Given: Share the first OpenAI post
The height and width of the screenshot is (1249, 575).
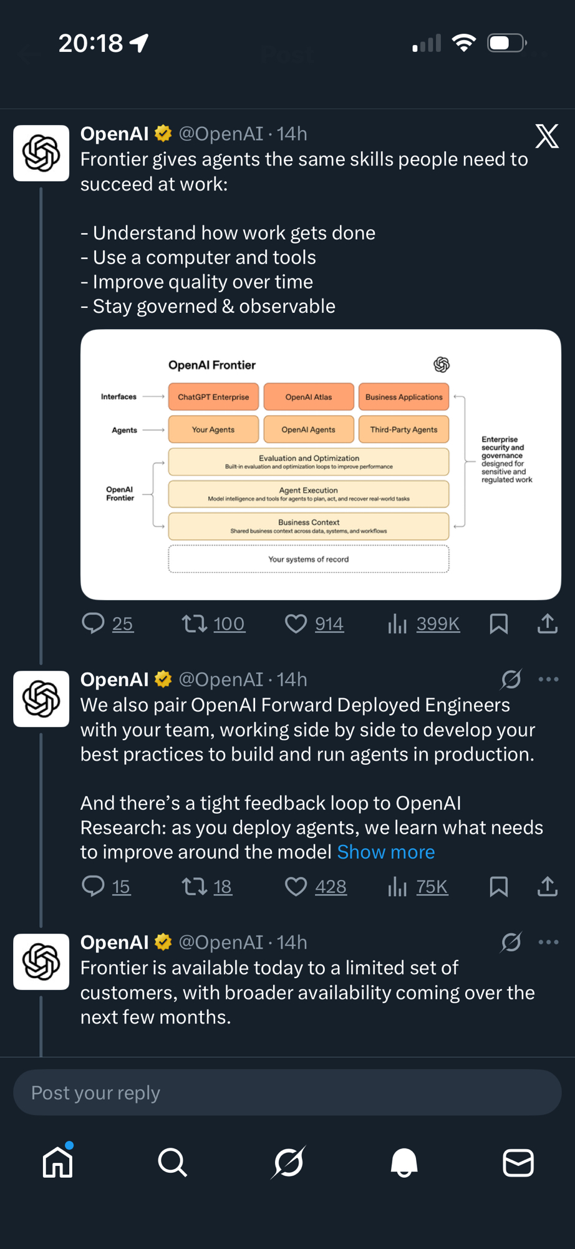Looking at the screenshot, I should (547, 623).
